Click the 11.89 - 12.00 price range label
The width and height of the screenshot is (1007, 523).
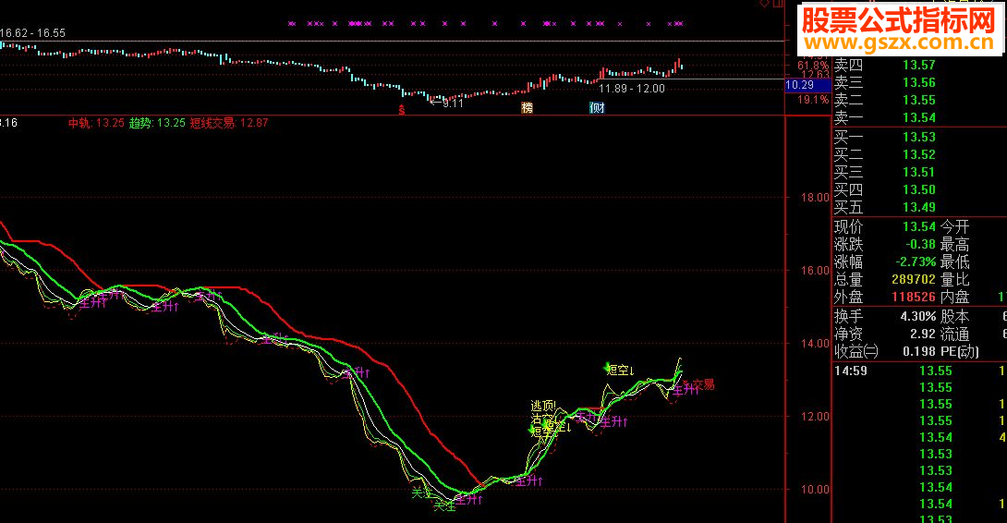(x=632, y=89)
